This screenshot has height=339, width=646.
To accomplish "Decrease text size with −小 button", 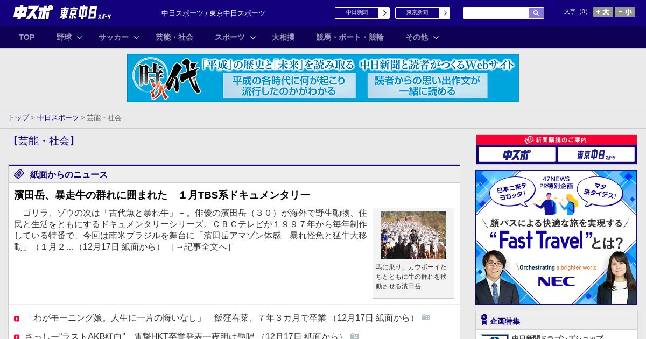I will coord(625,12).
